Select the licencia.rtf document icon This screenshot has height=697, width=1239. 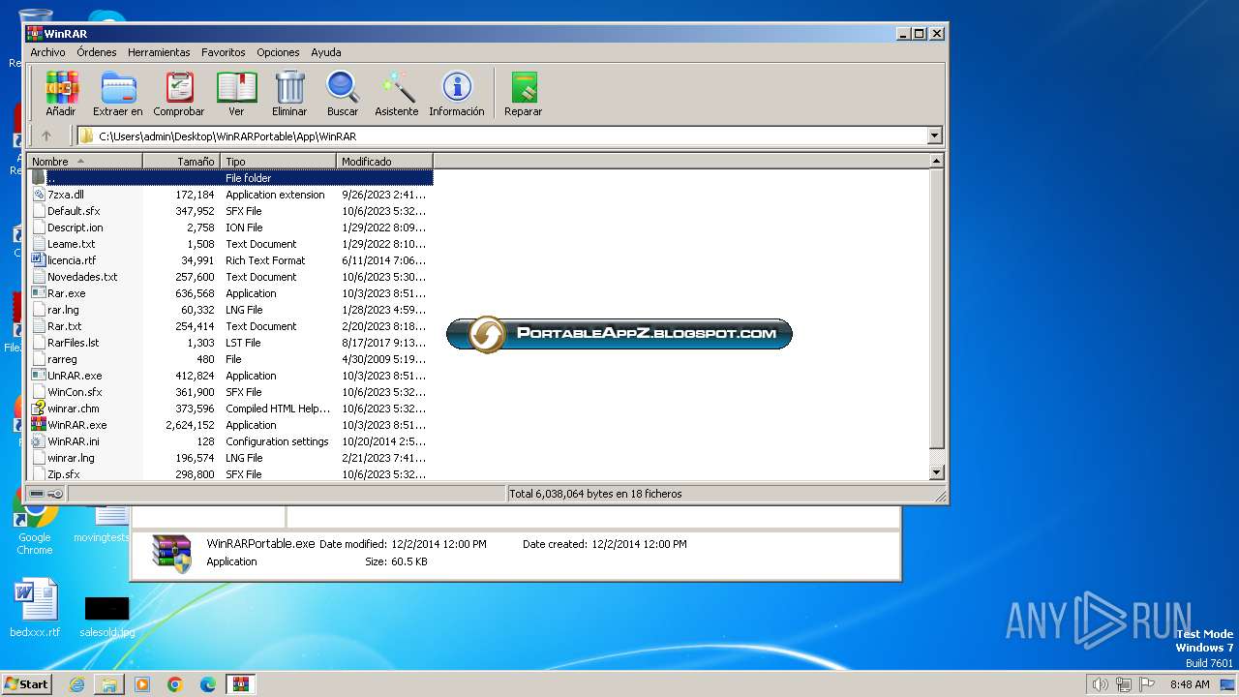[39, 260]
